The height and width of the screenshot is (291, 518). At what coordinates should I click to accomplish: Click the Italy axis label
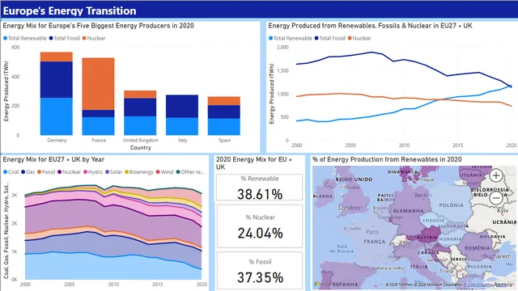[182, 140]
